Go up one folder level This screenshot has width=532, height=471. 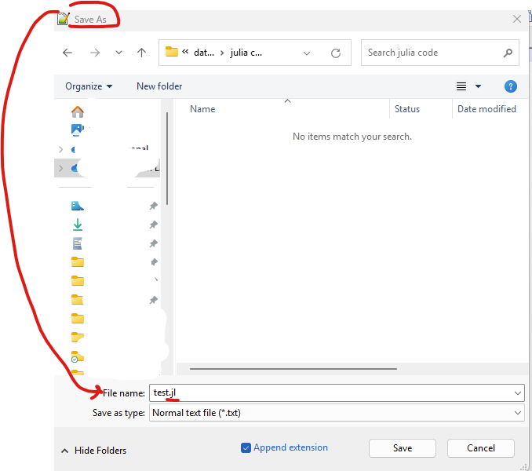click(x=141, y=53)
